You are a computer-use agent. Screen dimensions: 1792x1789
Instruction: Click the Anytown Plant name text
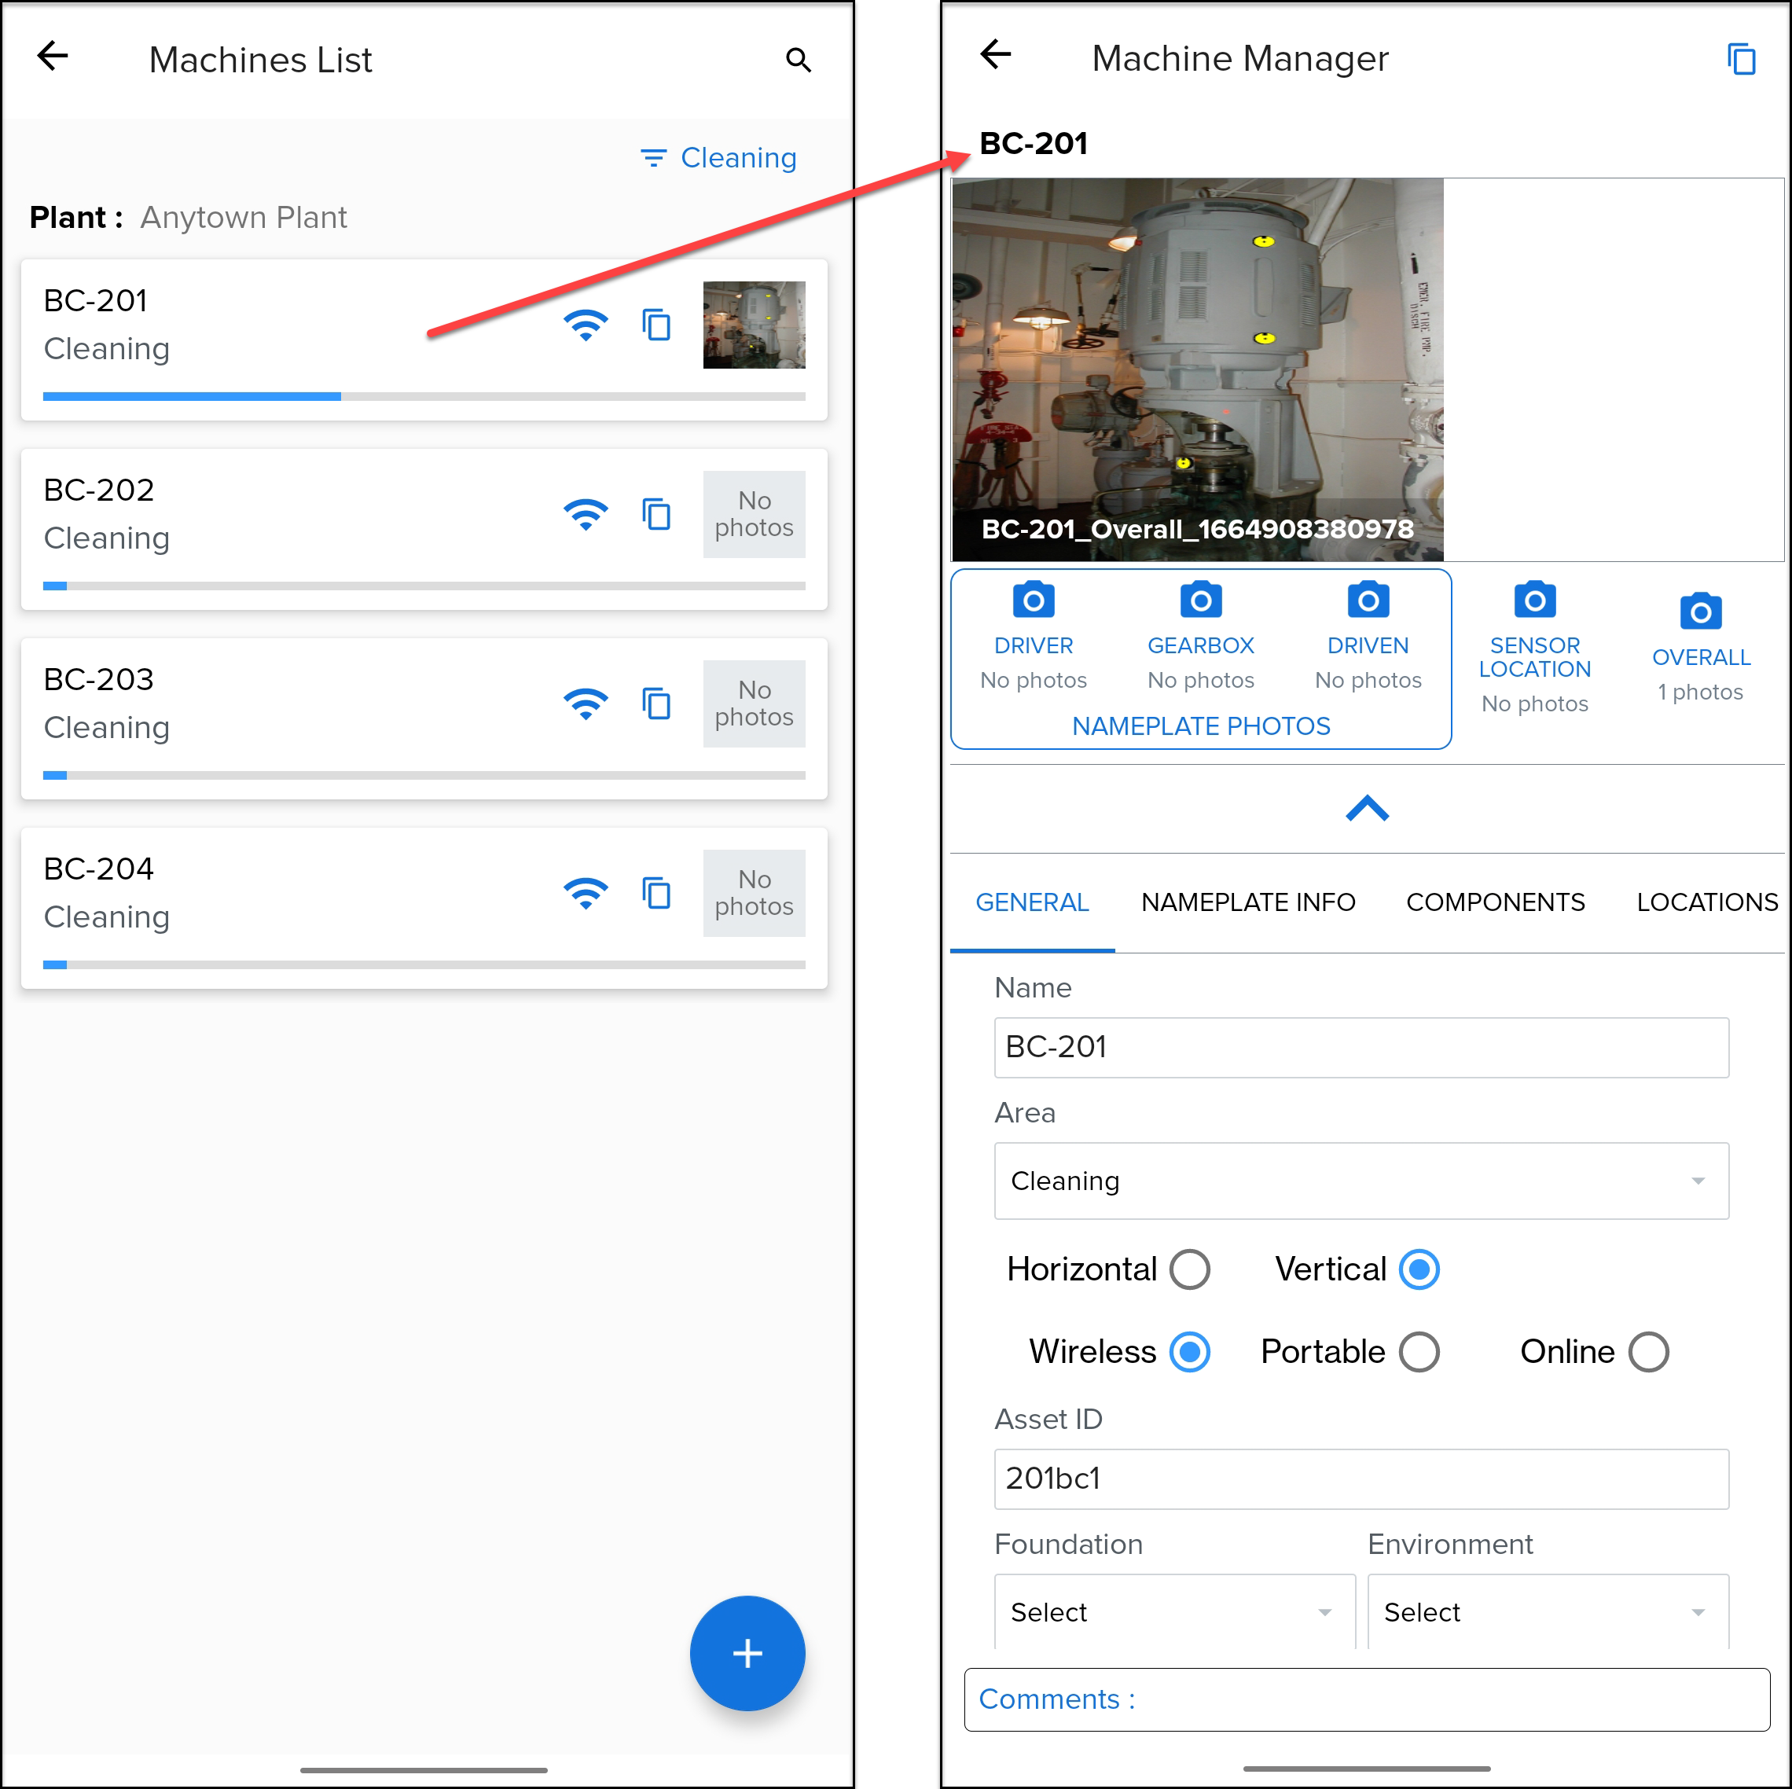coord(244,217)
